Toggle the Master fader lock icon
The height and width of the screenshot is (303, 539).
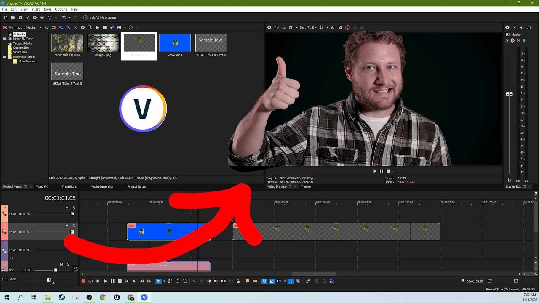pyautogui.click(x=509, y=180)
